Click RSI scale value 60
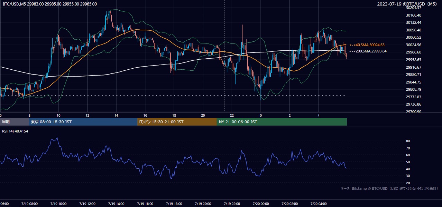Image resolution: width=442 pixels, height=207 pixels. coord(408,155)
